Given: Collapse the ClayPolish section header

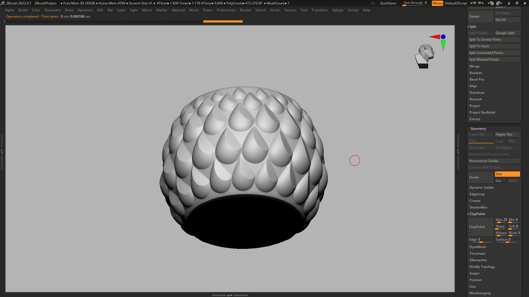Looking at the screenshot, I should point(477,214).
